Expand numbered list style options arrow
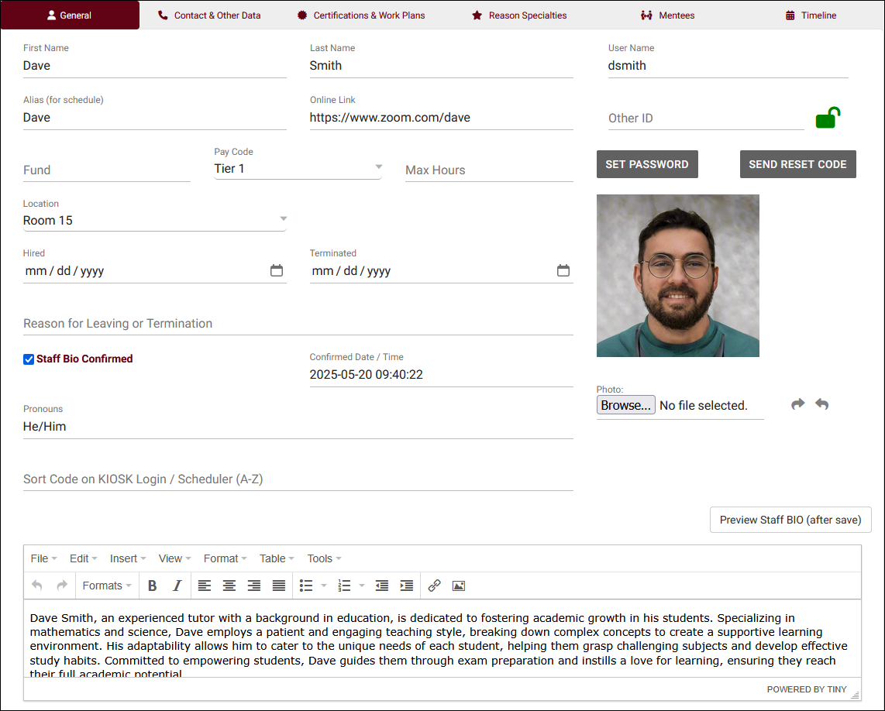Image resolution: width=885 pixels, height=711 pixels. [x=362, y=586]
